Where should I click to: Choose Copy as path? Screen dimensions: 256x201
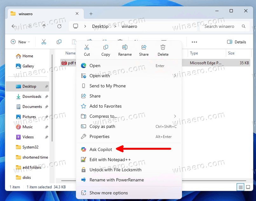click(129, 127)
